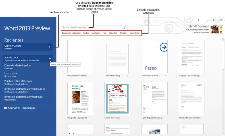Open recent file Capítulo 2.docx

pyautogui.click(x=28, y=47)
